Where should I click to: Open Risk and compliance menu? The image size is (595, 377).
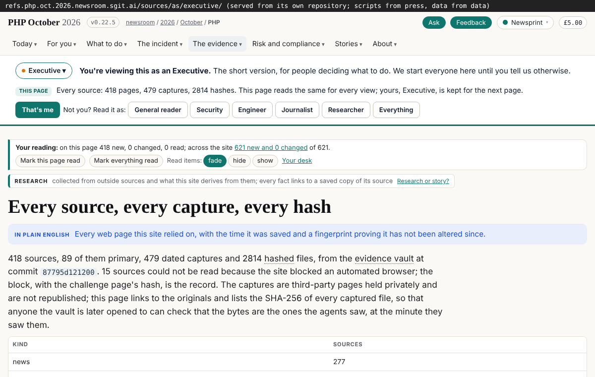click(288, 44)
